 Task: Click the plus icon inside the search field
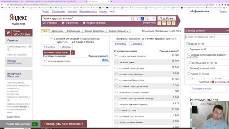[x=133, y=19]
